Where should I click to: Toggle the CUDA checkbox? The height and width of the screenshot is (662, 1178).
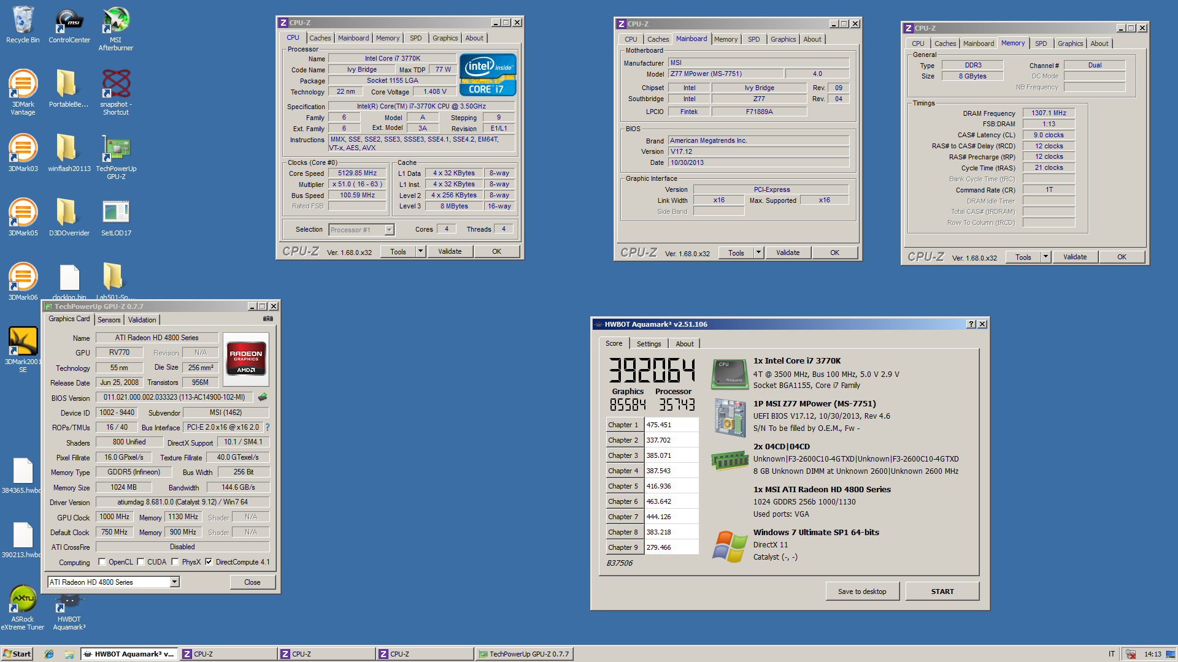coord(141,561)
